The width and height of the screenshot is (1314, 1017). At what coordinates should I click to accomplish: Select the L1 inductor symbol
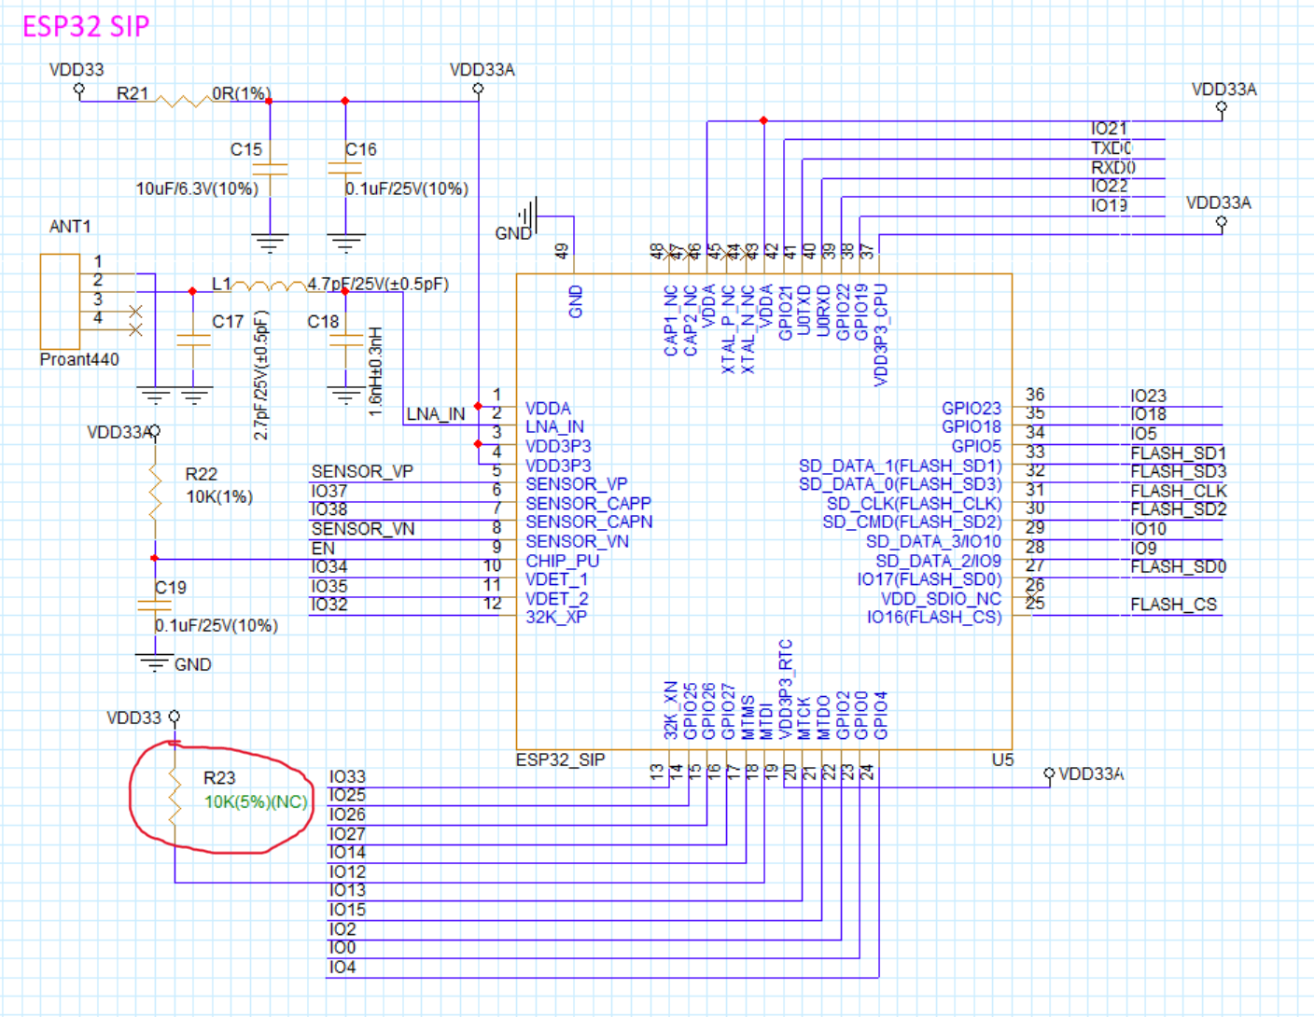(269, 286)
